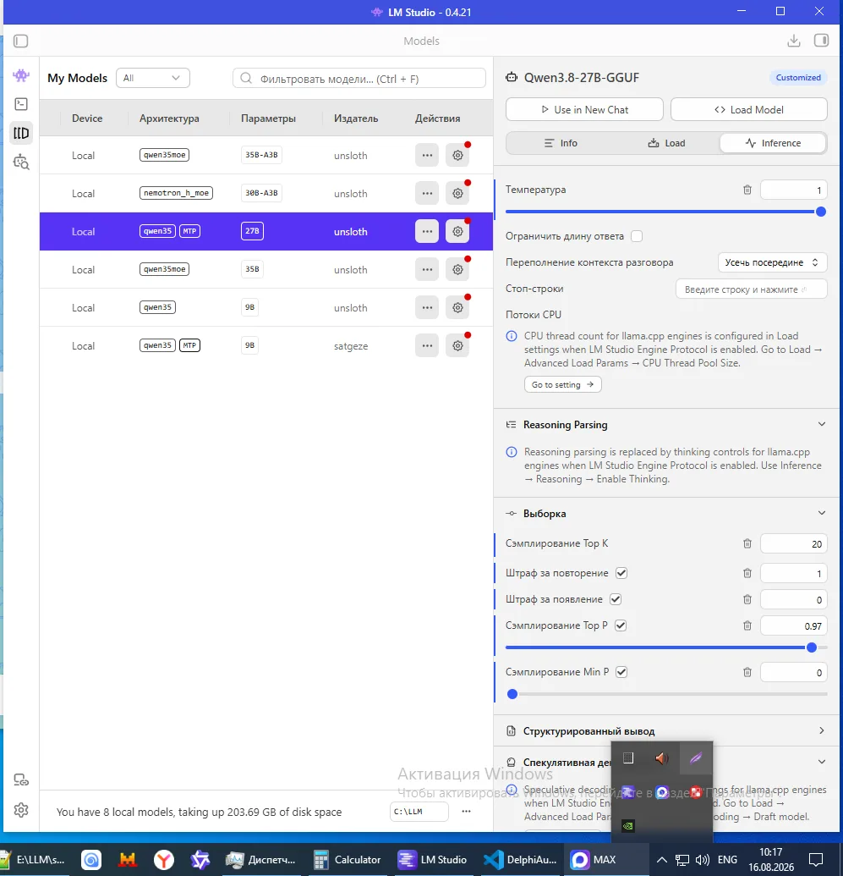This screenshot has width=843, height=876.
Task: Focus the Фильтровать модели search field
Action: (x=359, y=78)
